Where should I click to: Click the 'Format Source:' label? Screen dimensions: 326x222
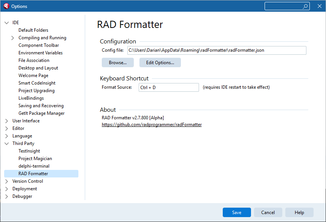pyautogui.click(x=116, y=87)
